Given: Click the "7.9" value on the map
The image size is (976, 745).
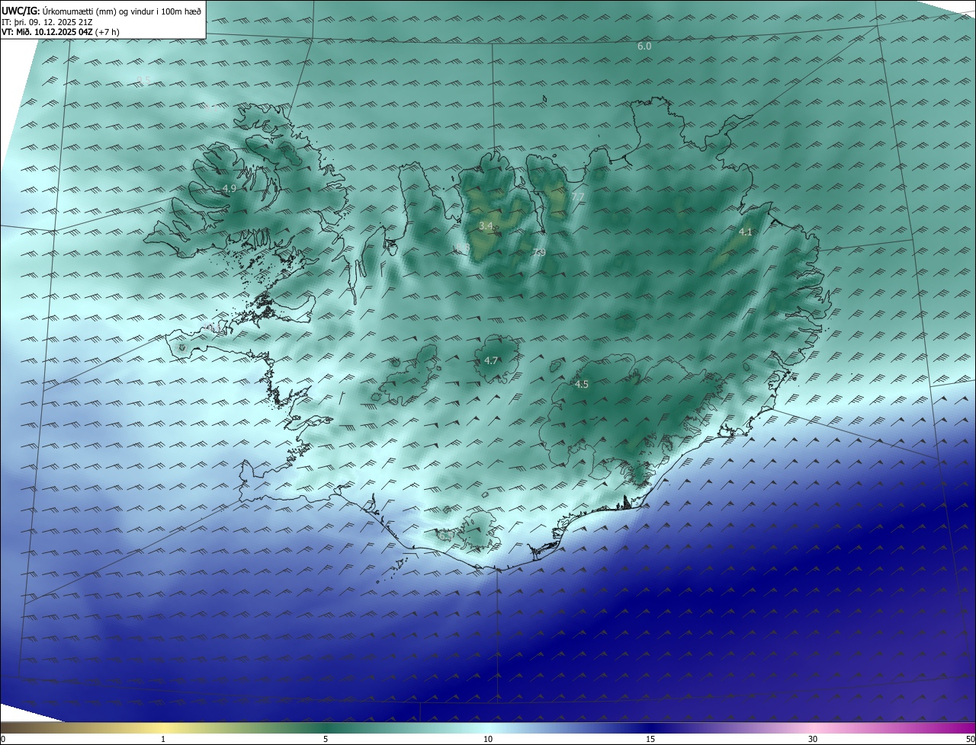Looking at the screenshot, I should tap(539, 252).
